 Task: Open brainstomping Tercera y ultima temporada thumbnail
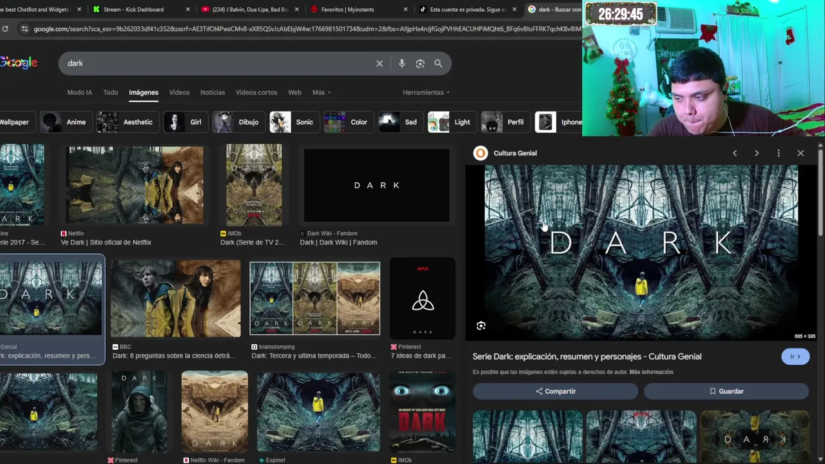pyautogui.click(x=315, y=298)
